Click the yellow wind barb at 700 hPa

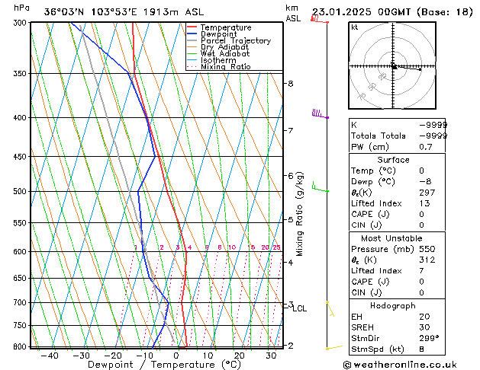(330, 308)
